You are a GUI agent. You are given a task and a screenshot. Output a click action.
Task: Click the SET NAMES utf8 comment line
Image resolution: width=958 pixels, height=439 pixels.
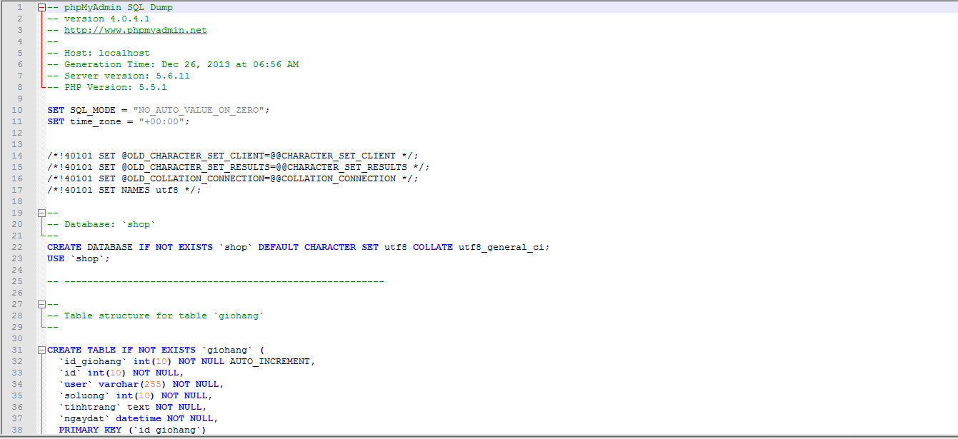pyautogui.click(x=124, y=190)
